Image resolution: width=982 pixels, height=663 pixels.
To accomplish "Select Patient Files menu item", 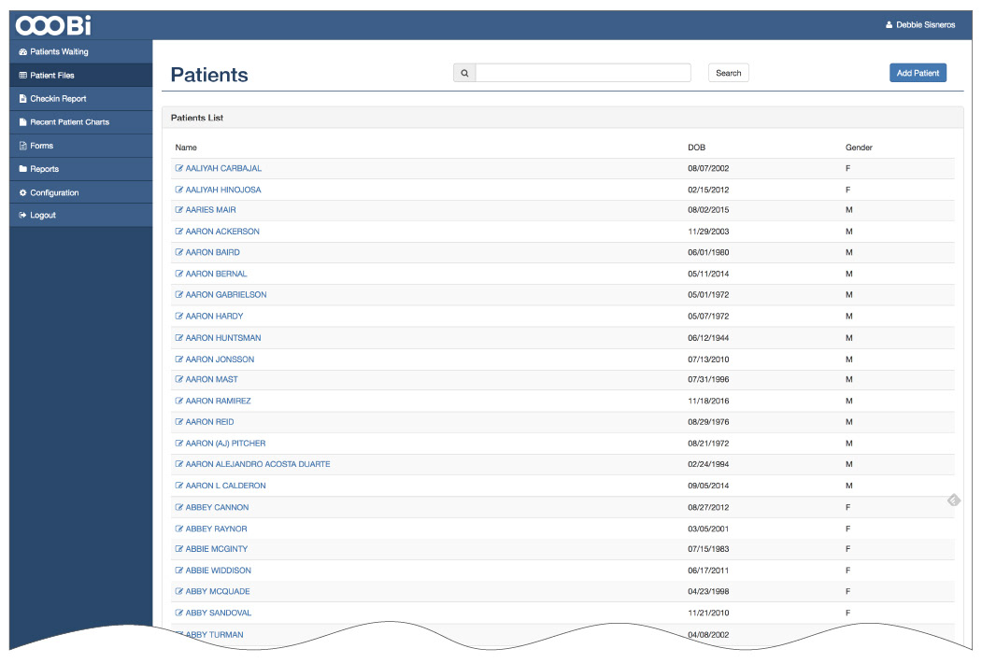I will click(x=80, y=75).
